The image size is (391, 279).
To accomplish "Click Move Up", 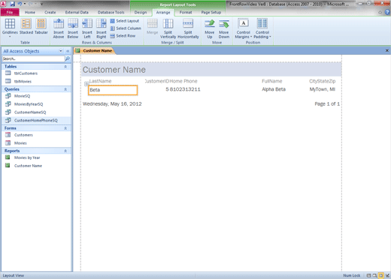I will point(210,28).
